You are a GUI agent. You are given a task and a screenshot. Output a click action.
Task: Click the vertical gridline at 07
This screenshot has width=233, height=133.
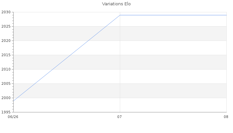click(120, 64)
